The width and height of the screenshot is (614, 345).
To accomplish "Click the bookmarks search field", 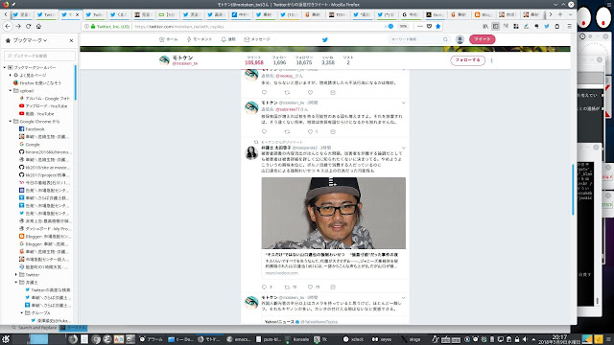I will pos(39,56).
